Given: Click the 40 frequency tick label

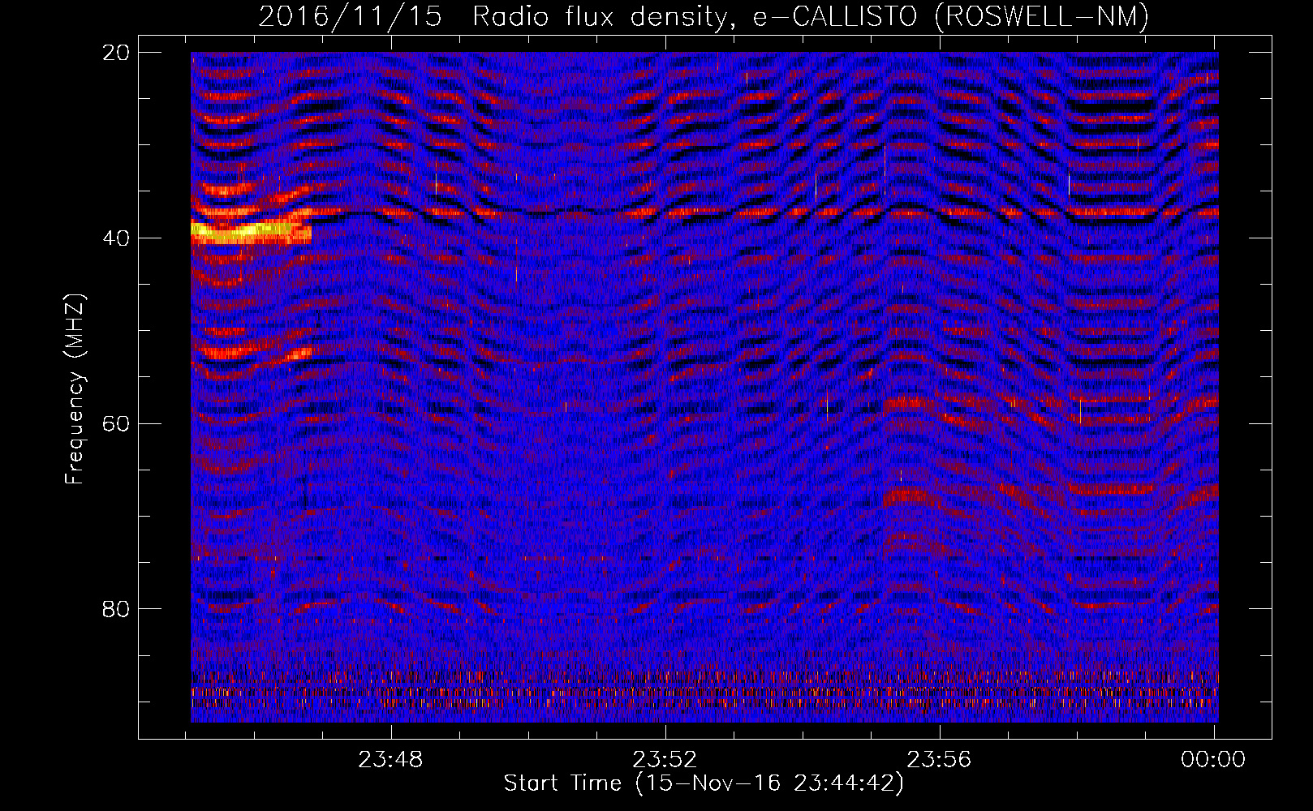Looking at the screenshot, I should (115, 238).
